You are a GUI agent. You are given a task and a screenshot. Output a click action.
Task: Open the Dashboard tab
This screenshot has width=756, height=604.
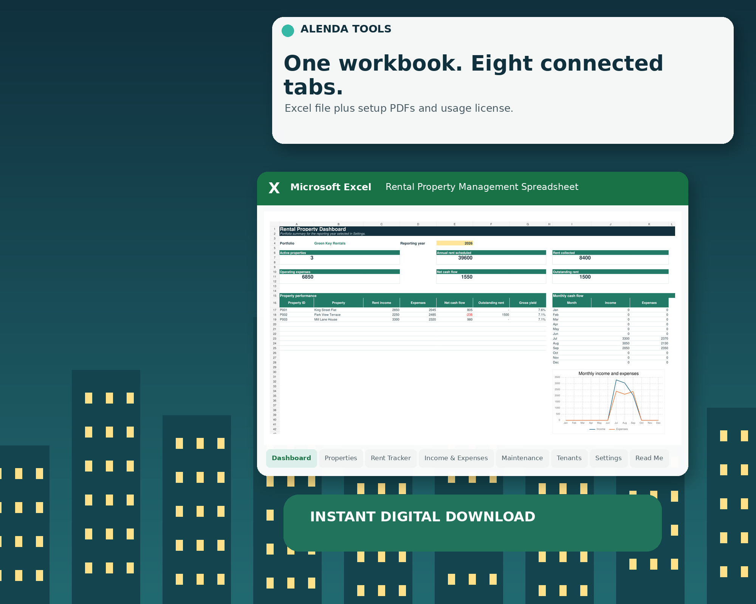coord(291,458)
